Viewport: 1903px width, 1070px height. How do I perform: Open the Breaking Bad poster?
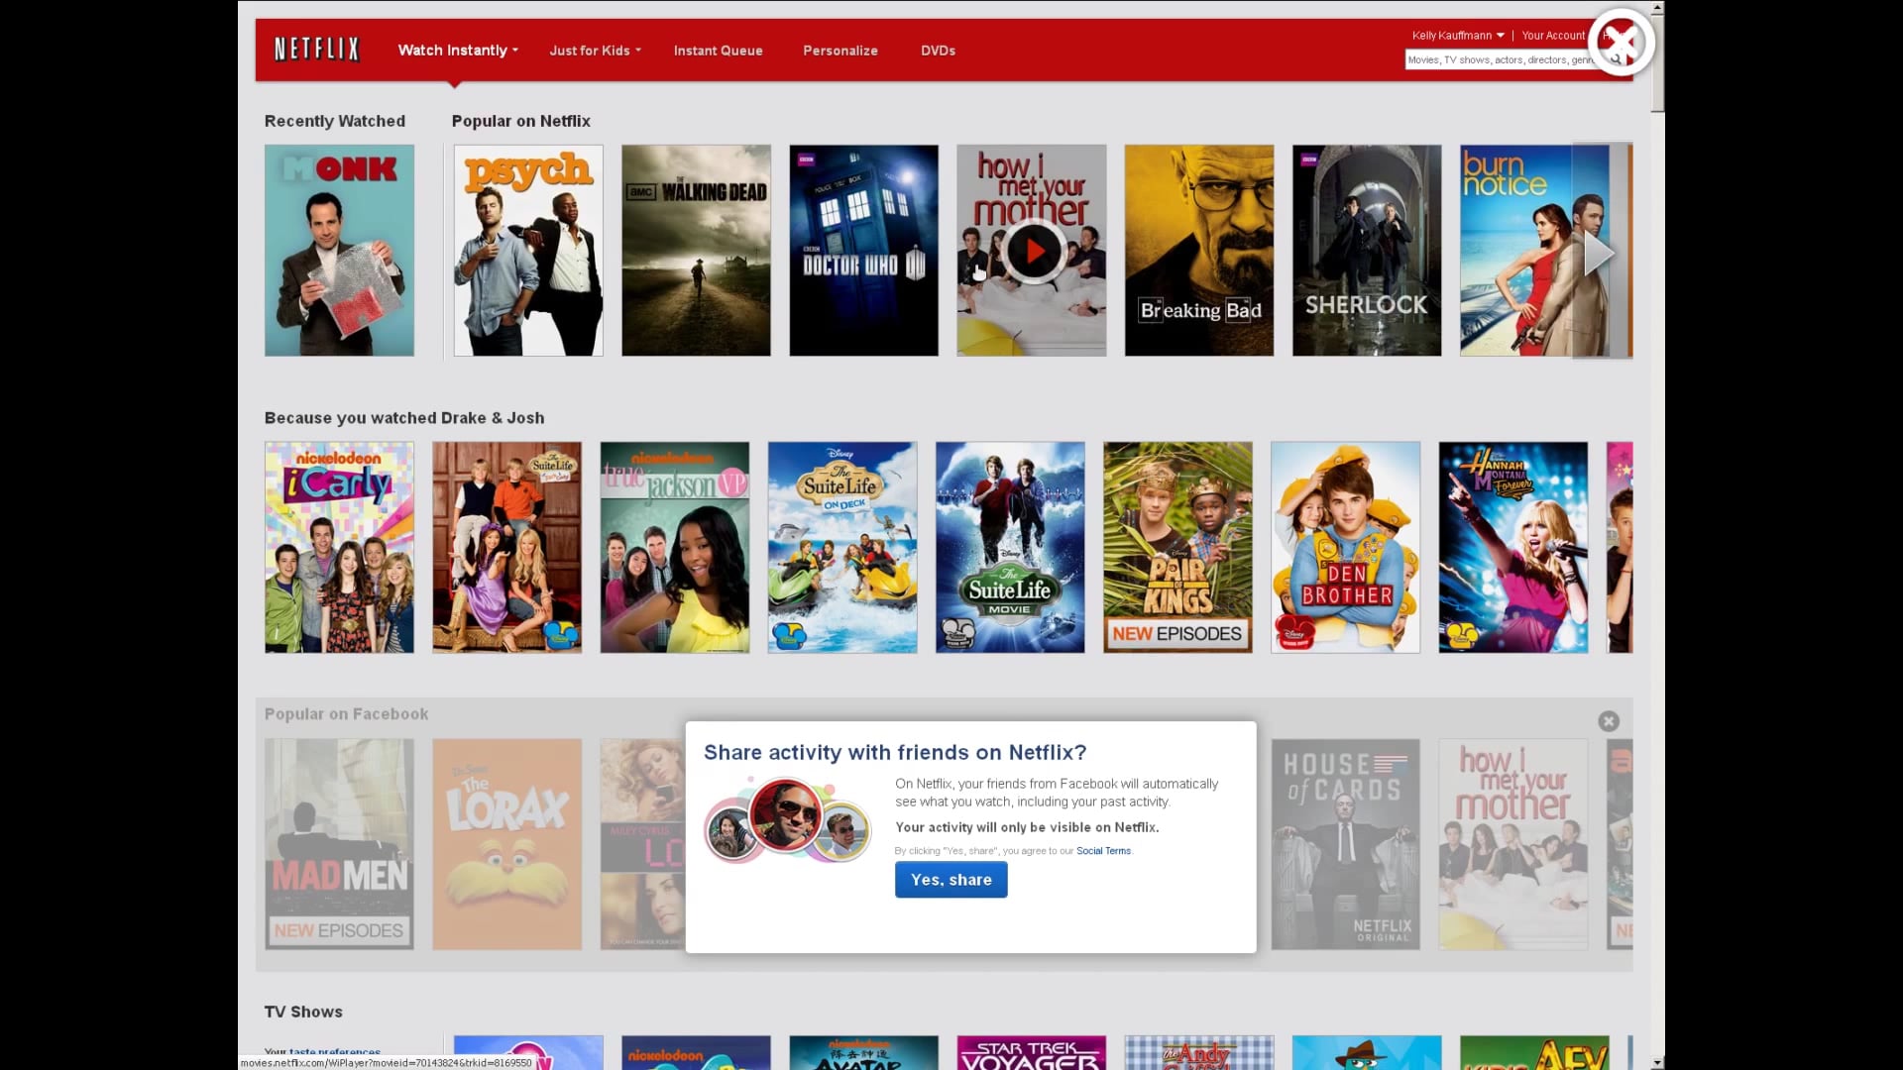point(1199,251)
